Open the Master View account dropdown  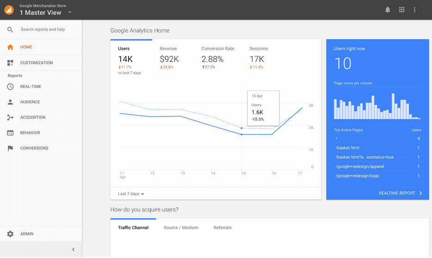(70, 12)
